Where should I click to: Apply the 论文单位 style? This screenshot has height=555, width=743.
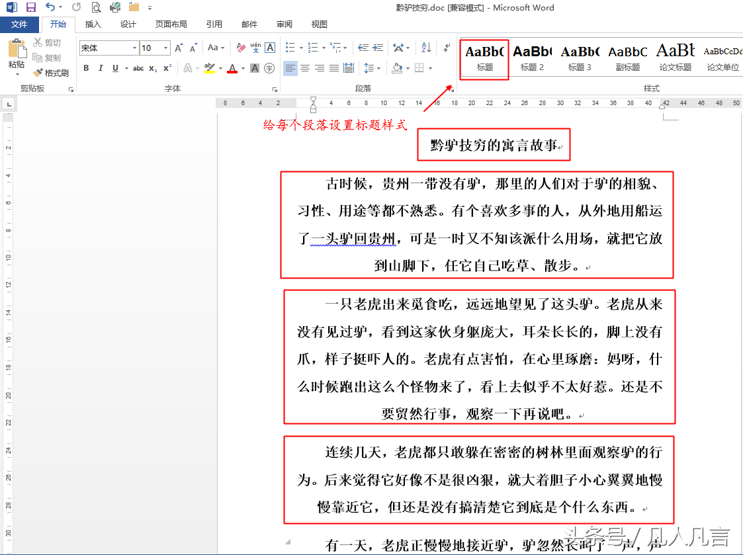tap(723, 58)
